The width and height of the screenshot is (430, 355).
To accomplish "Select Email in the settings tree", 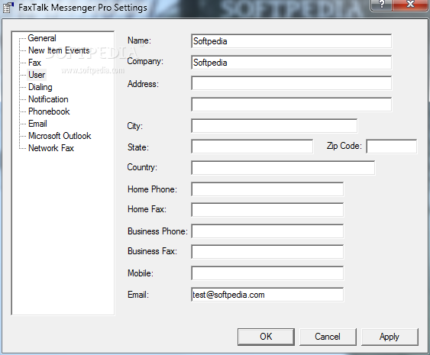I will click(x=37, y=124).
